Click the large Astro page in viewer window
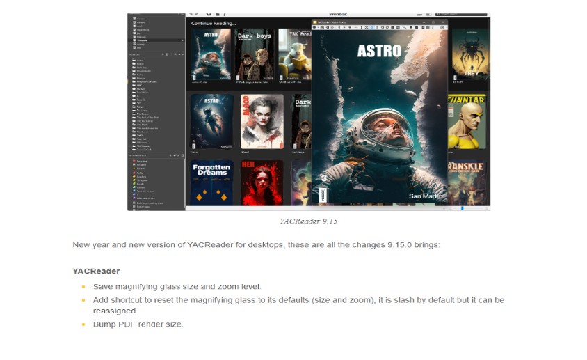The width and height of the screenshot is (587, 360). [379, 118]
